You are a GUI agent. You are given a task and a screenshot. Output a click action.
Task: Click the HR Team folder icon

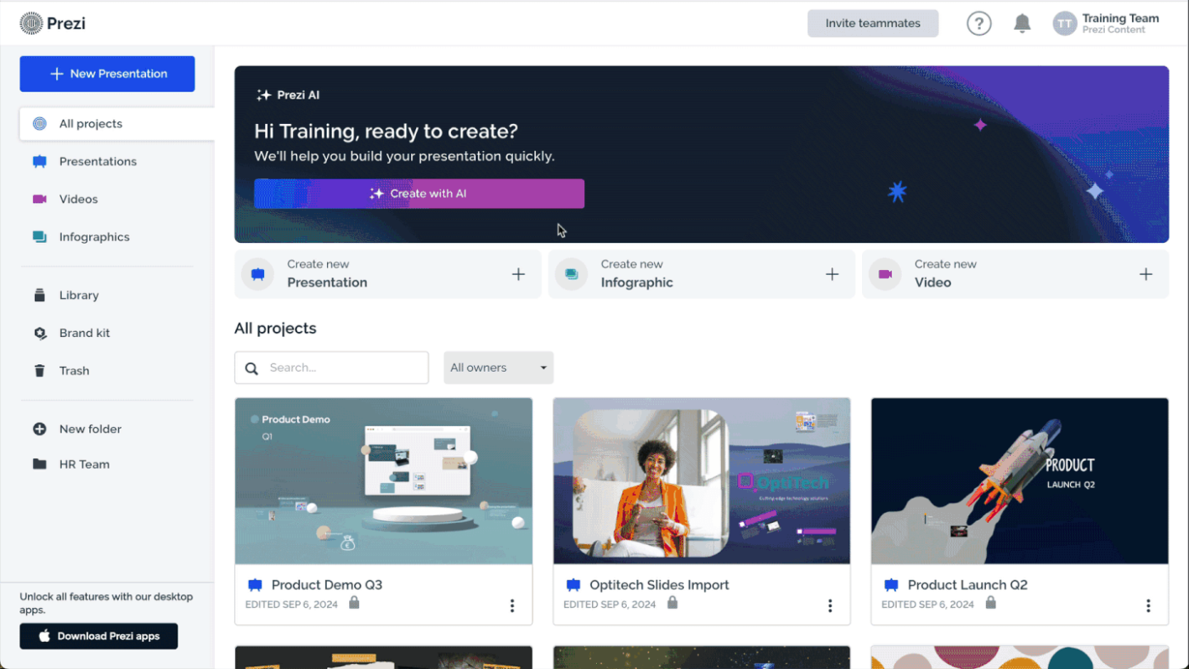[x=39, y=464]
